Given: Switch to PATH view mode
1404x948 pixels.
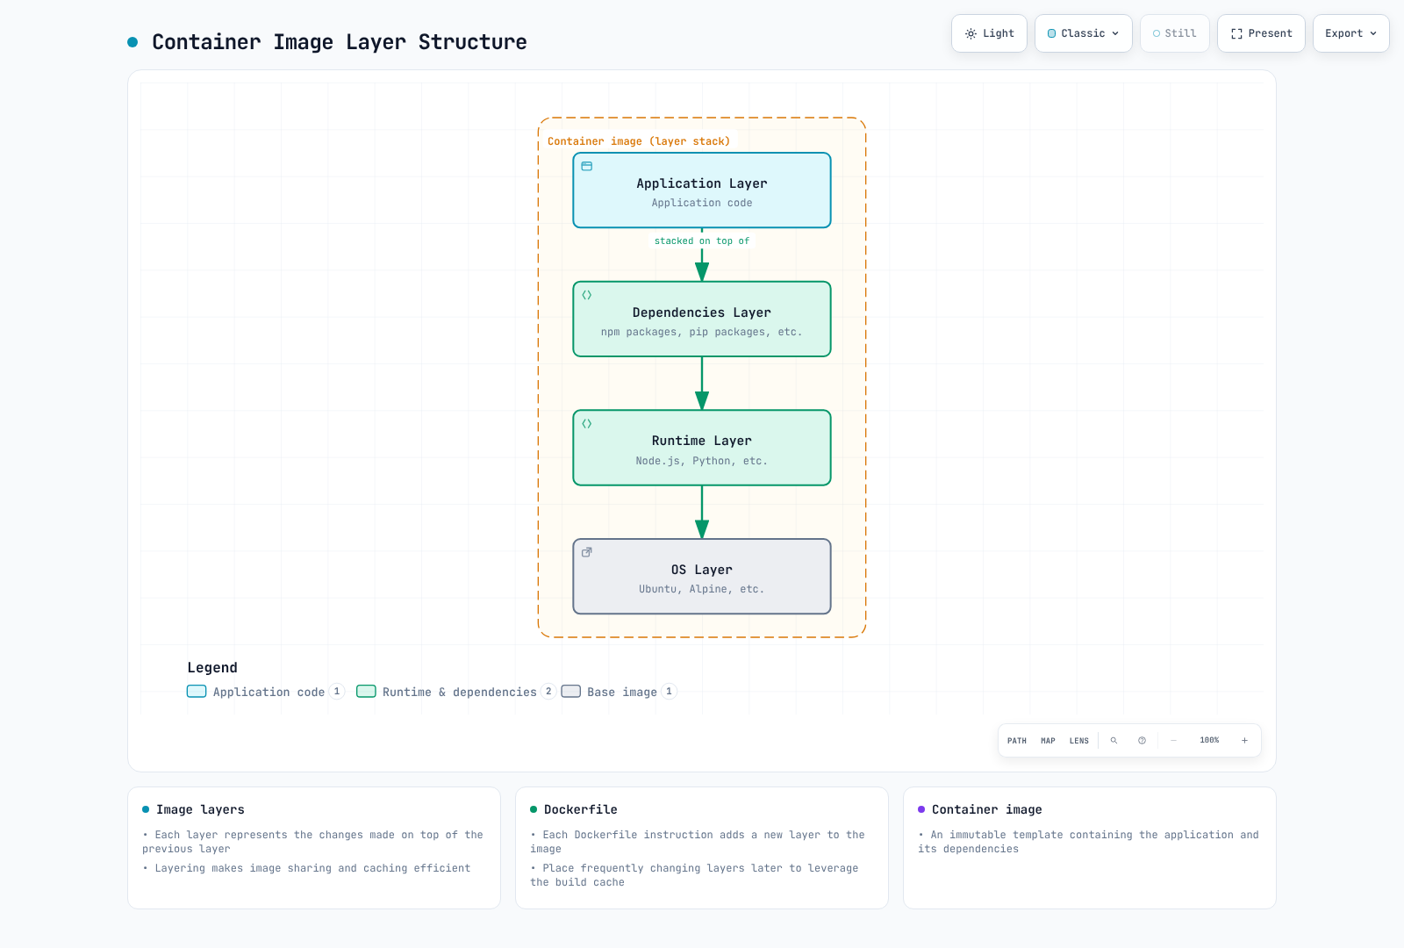Looking at the screenshot, I should point(1017,741).
